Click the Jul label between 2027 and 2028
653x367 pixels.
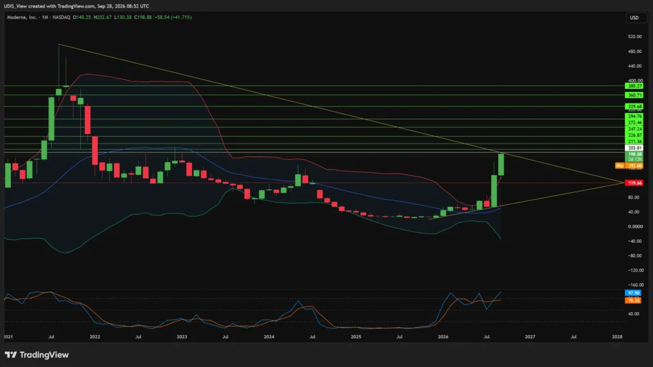pyautogui.click(x=573, y=336)
